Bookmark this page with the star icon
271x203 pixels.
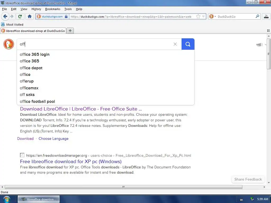click(198, 17)
